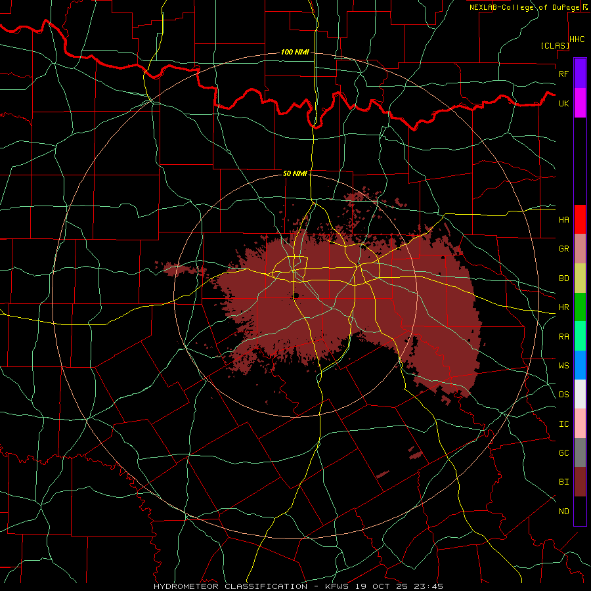Image resolution: width=591 pixels, height=591 pixels.
Task: Click the UK legend label
Action: [x=563, y=103]
